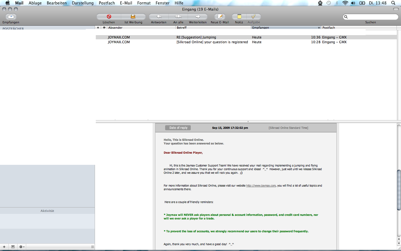Toggle the mail activity pane button
The image size is (401, 251).
click(x=13, y=247)
